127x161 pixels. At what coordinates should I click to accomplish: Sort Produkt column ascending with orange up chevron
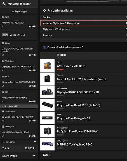point(60,57)
